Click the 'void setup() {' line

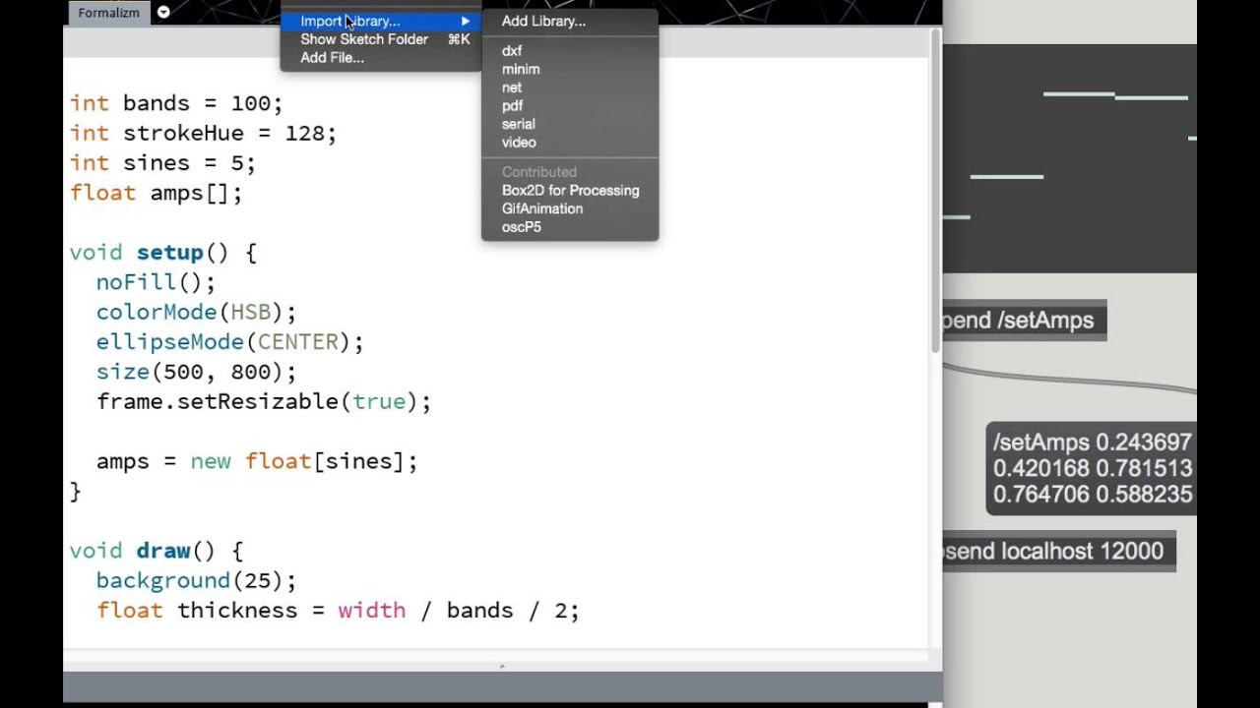click(162, 253)
